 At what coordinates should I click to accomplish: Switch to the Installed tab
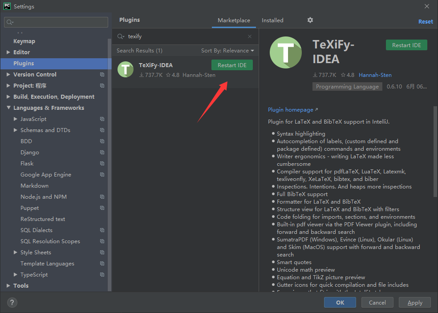pos(272,20)
